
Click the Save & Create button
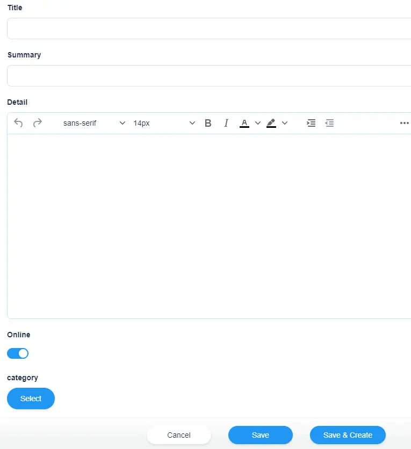[x=348, y=435]
